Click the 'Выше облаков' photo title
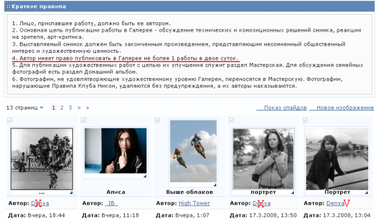Screen dimensions: 377x221 pyautogui.click(x=190, y=192)
